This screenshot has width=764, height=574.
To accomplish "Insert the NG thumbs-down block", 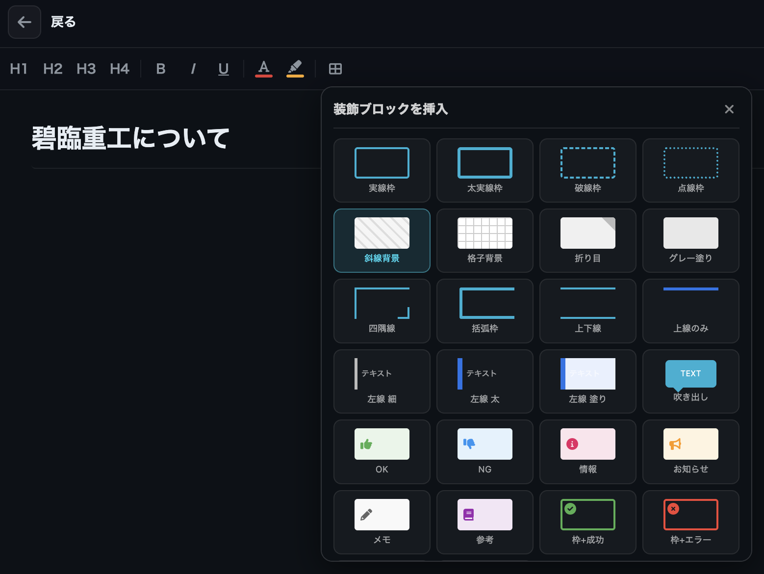I will click(x=485, y=452).
